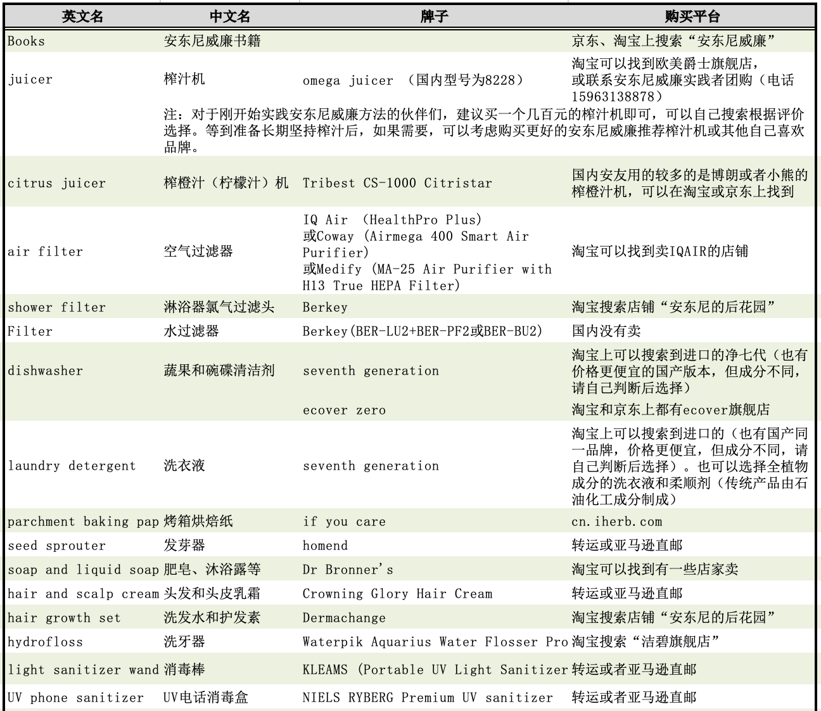This screenshot has height=711, width=821.
Task: Select the parchment baking pap cell
Action: [83, 522]
